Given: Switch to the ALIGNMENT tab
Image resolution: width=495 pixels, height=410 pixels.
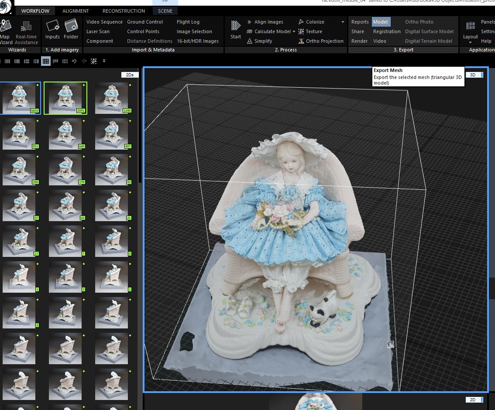Looking at the screenshot, I should coord(76,11).
